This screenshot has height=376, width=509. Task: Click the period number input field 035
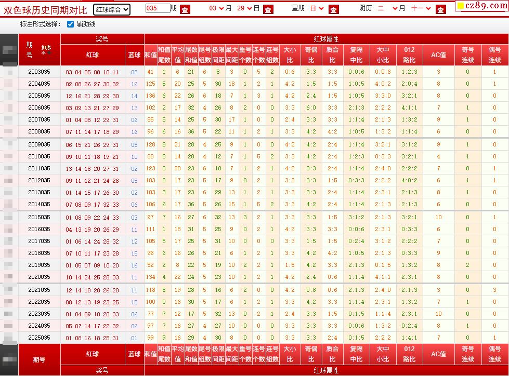[x=158, y=9]
